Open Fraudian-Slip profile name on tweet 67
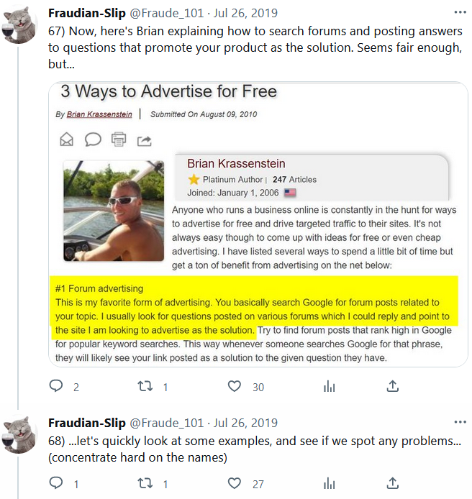The height and width of the screenshot is (499, 472). (x=86, y=13)
